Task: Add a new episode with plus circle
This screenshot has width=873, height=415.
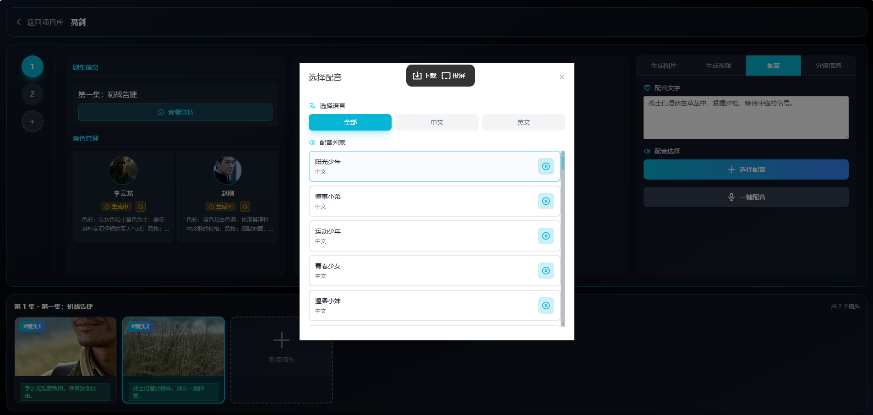Action: point(32,122)
